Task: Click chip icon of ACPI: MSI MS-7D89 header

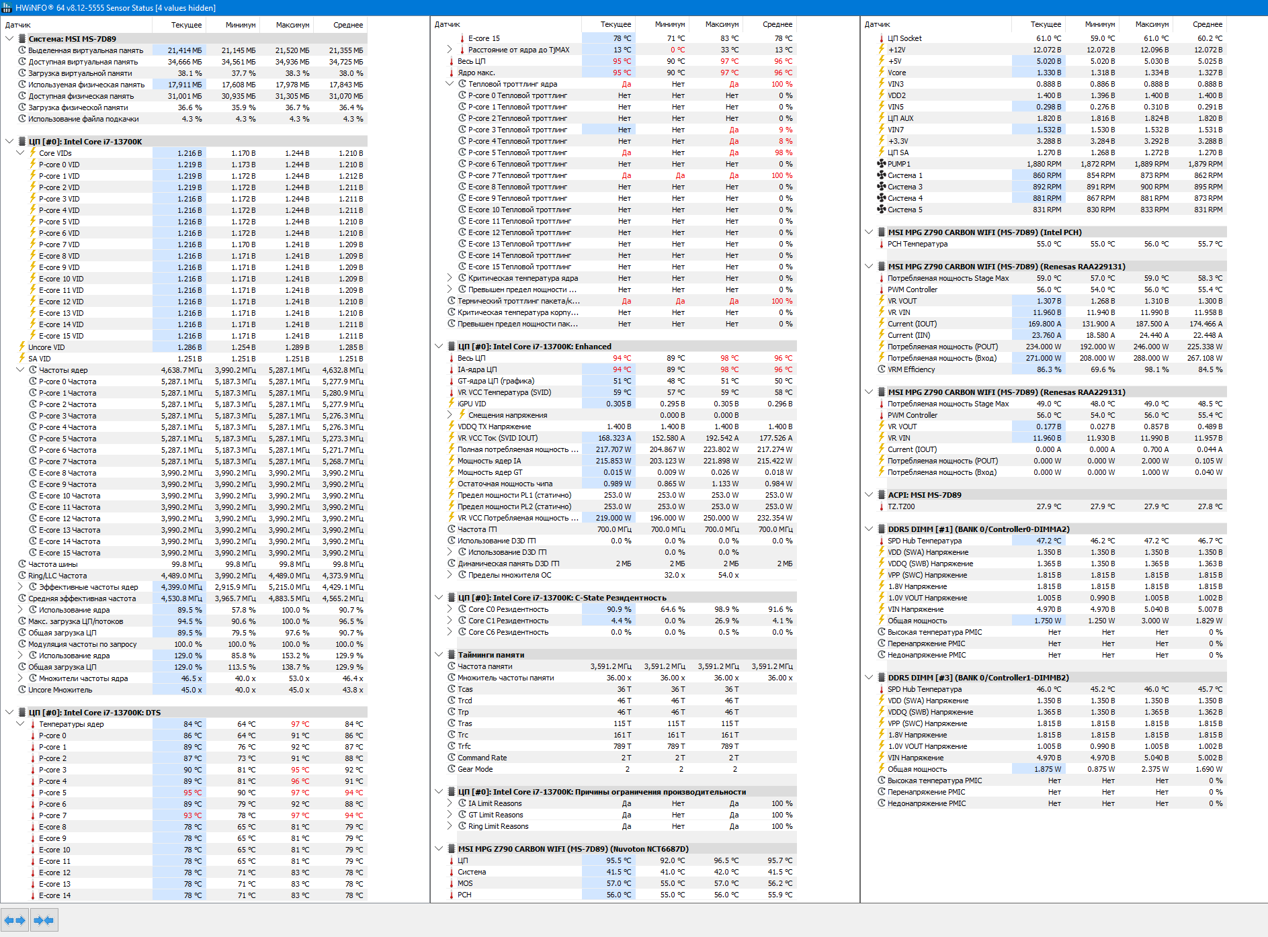Action: [882, 495]
